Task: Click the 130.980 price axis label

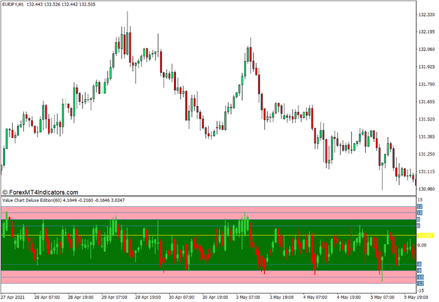Action: pos(426,189)
